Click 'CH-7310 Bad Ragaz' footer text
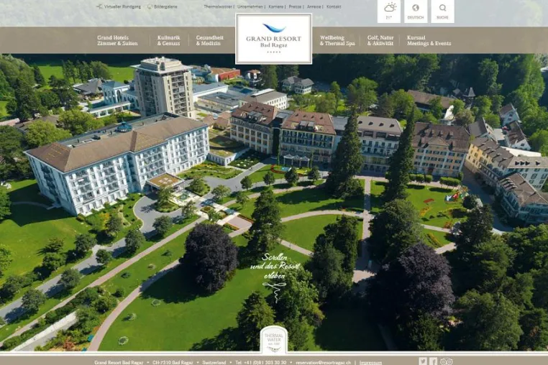 pos(173,363)
